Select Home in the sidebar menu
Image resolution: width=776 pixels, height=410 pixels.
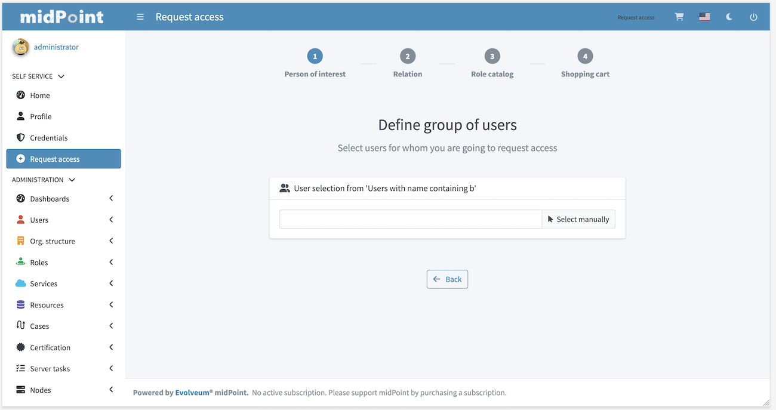pos(41,95)
